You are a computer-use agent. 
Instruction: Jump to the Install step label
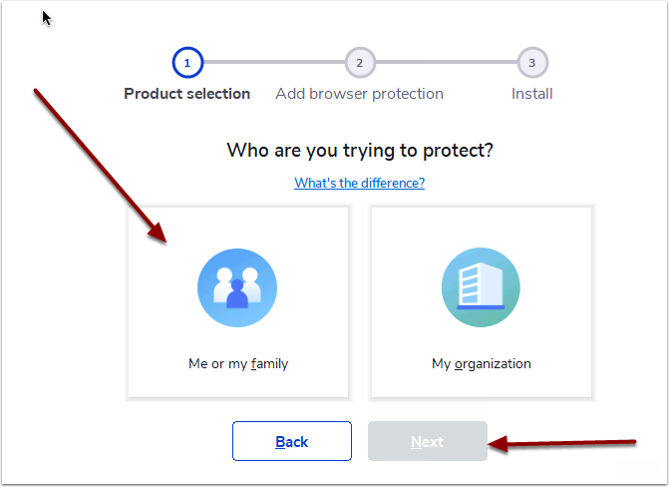click(x=532, y=94)
